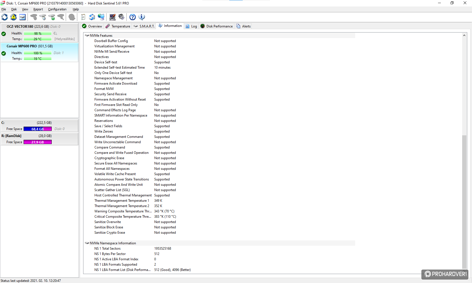Open the File menu
The height and width of the screenshot is (283, 472).
point(4,9)
